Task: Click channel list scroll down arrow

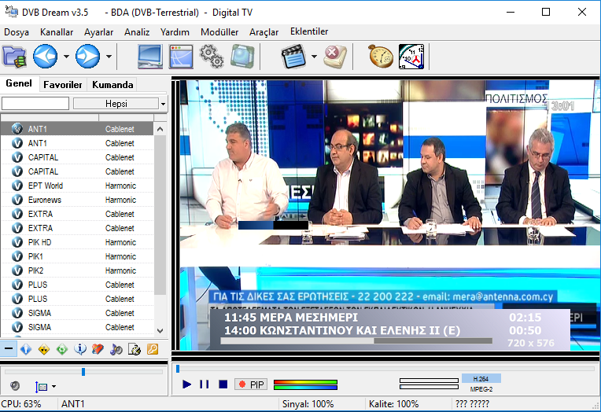Action: [x=160, y=330]
